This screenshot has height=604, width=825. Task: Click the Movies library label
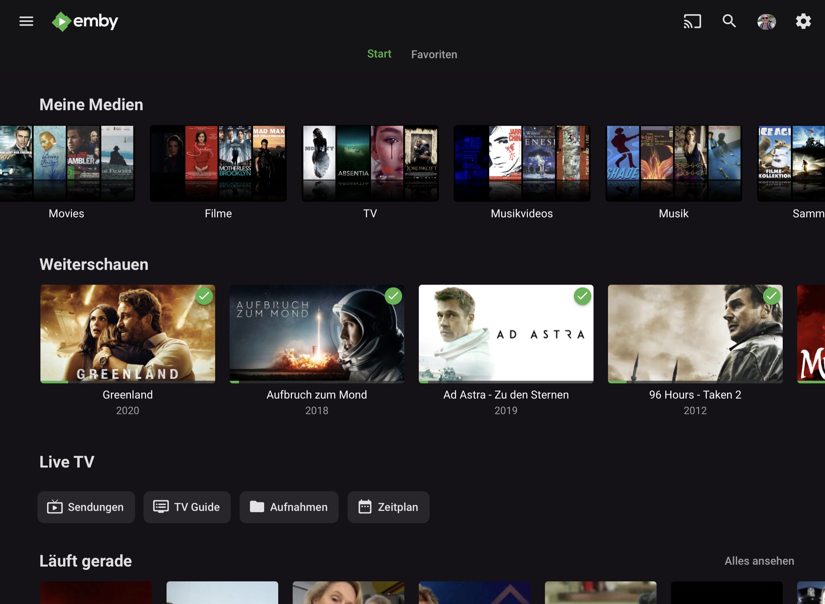(66, 213)
